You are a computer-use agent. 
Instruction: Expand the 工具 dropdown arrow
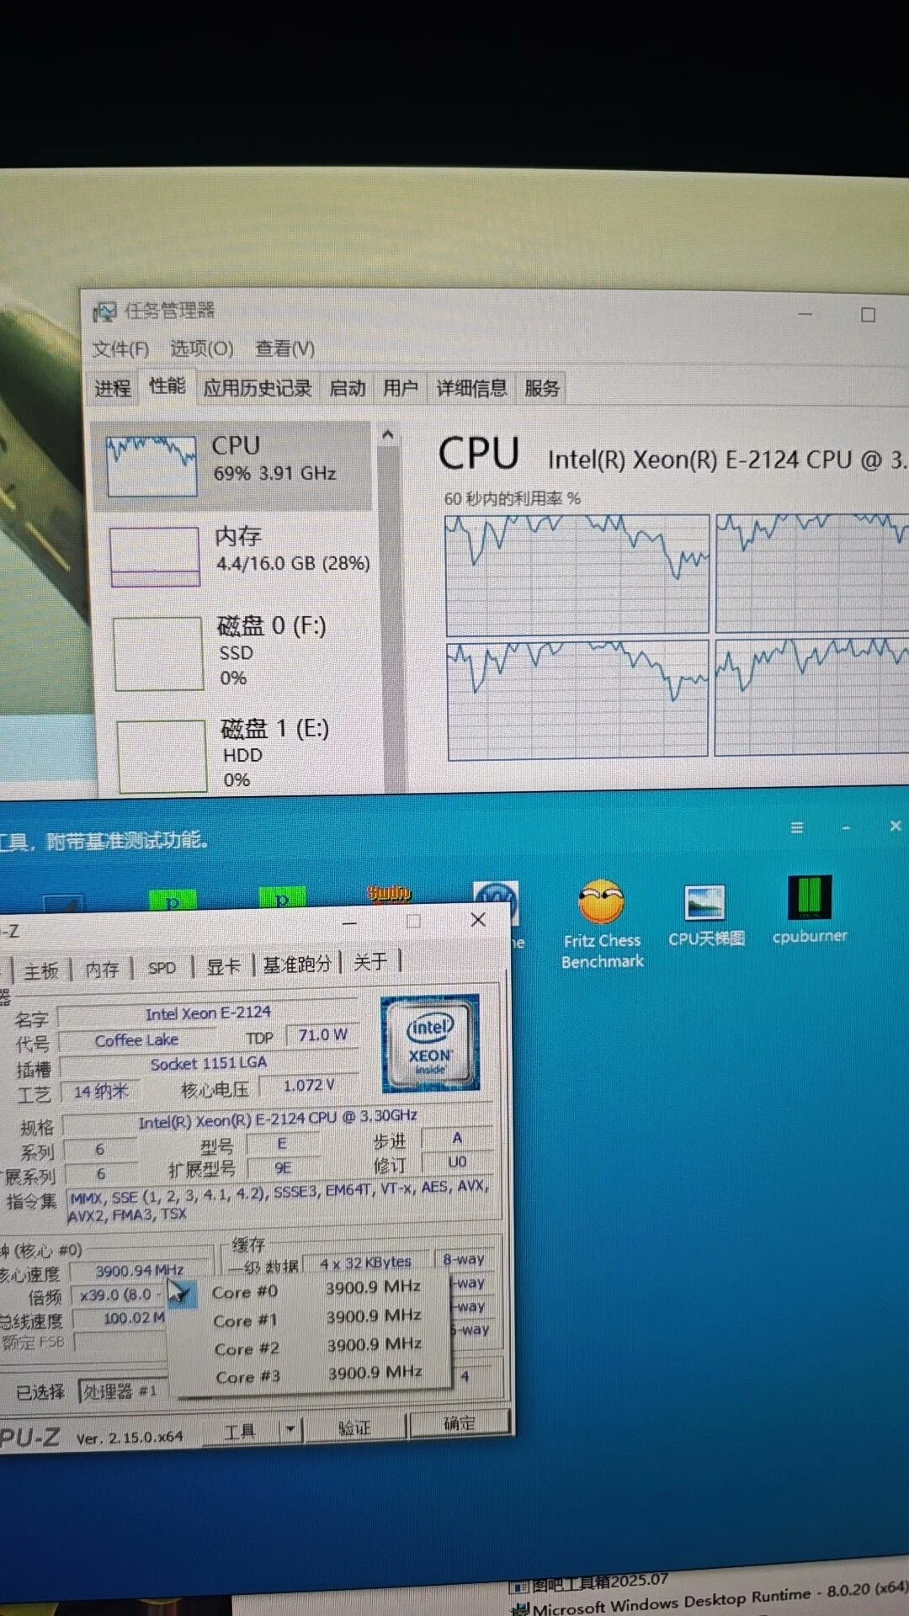point(290,1429)
